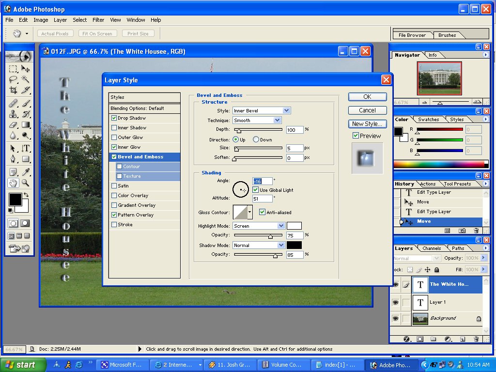Uncheck Drop Shadow style
This screenshot has height=372, width=496.
[x=114, y=118]
